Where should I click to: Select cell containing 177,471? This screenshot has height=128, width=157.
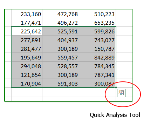[27, 22]
